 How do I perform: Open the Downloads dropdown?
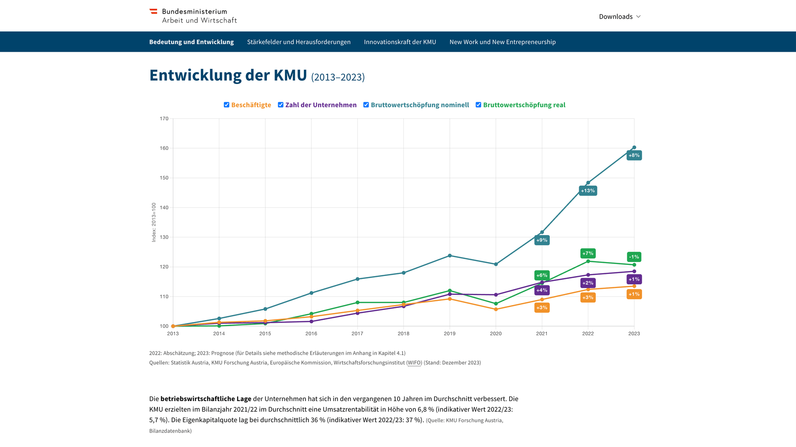(616, 17)
